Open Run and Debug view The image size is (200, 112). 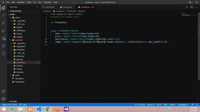(x=3, y=30)
